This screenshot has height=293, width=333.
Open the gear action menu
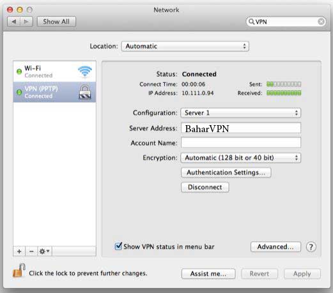pos(45,252)
